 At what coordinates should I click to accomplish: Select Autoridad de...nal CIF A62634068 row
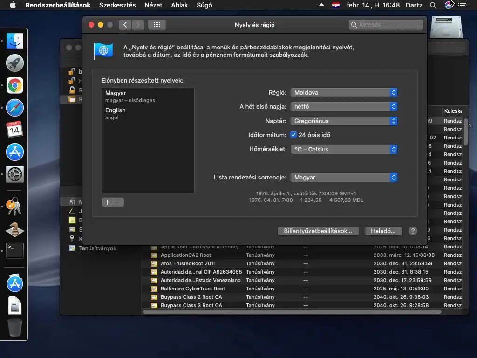click(x=302, y=272)
